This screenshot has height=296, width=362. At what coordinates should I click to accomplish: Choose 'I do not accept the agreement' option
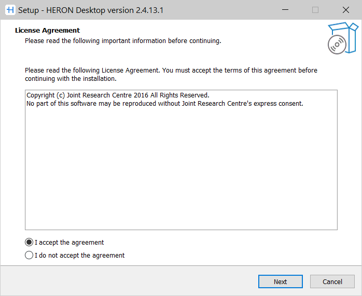pyautogui.click(x=29, y=256)
